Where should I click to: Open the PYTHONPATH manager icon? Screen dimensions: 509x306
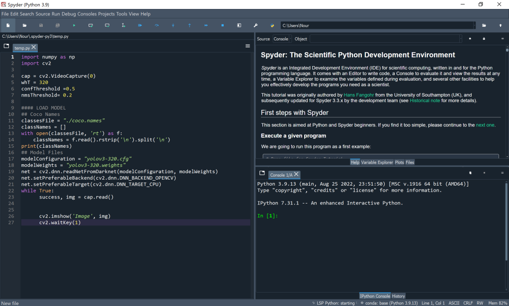[x=272, y=25]
